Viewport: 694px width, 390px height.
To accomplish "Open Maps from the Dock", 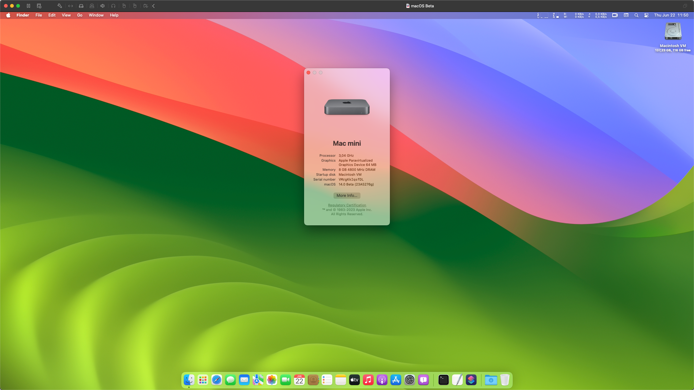I will [x=258, y=380].
